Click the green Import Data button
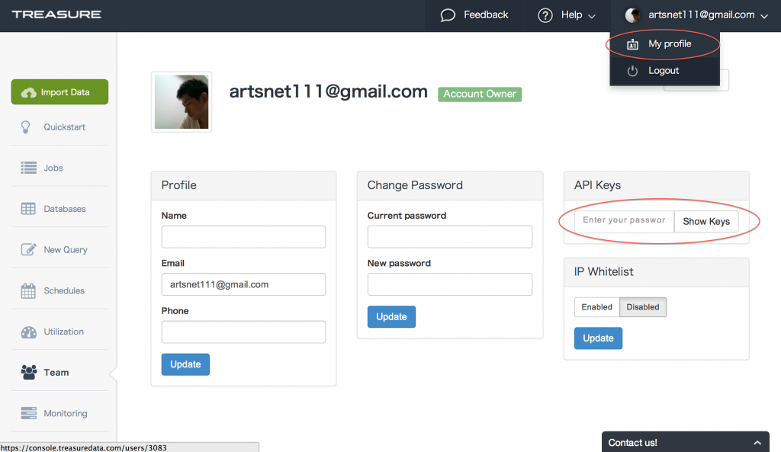Screen dimensions: 781x452 point(59,92)
